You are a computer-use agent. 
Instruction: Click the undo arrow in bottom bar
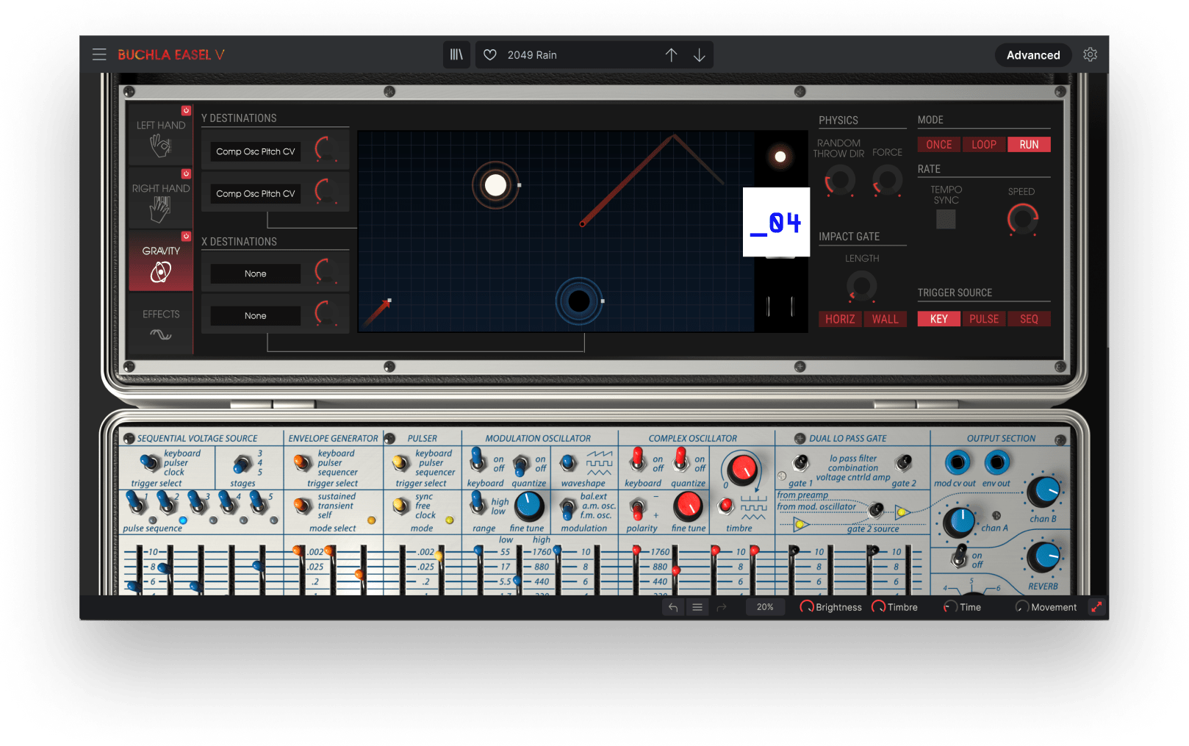[x=673, y=607]
